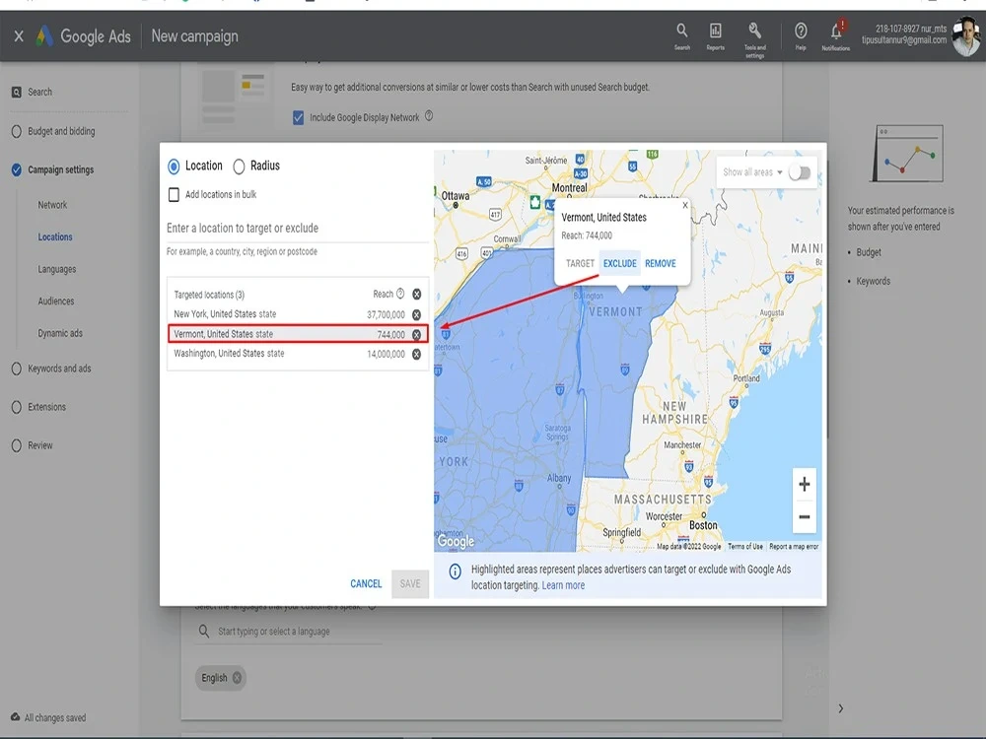Select the Radius radio button
Screen dimensions: 986x739
(239, 167)
